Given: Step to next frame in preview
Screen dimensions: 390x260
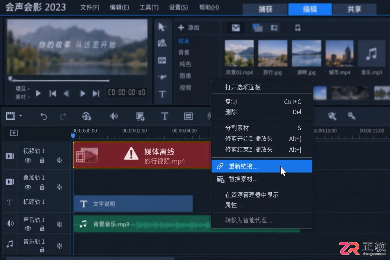Looking at the screenshot, I should click(x=82, y=94).
